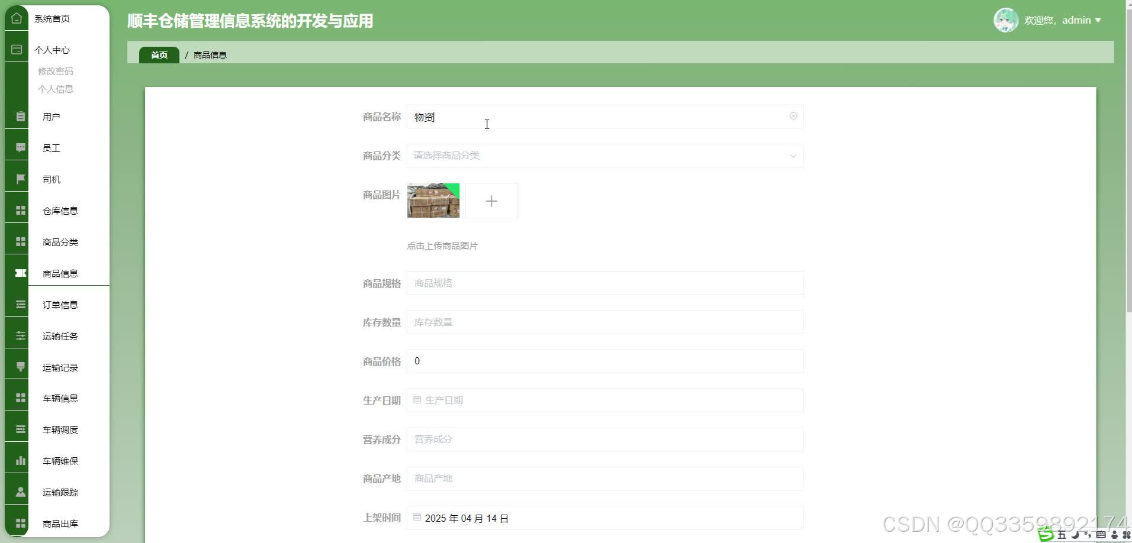Focus the 商品产地 input field
This screenshot has height=543, width=1132.
click(605, 479)
